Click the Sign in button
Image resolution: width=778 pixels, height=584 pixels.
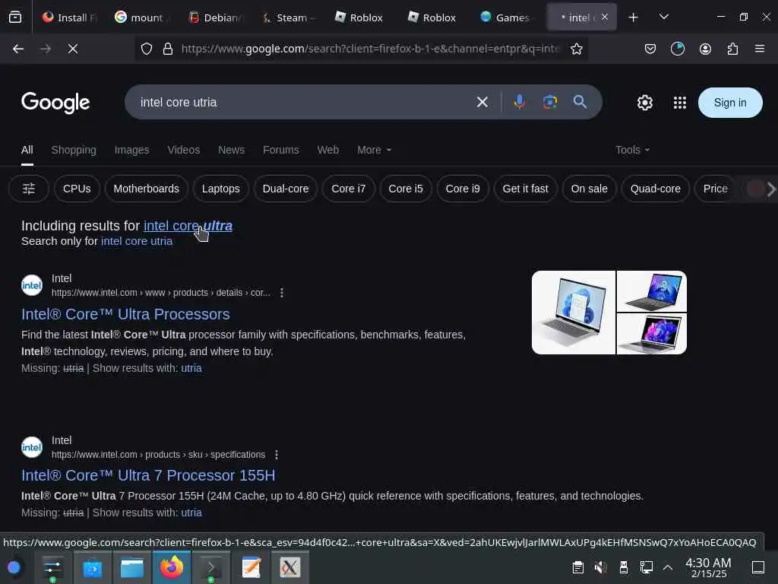click(730, 103)
